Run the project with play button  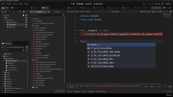click(144, 4)
